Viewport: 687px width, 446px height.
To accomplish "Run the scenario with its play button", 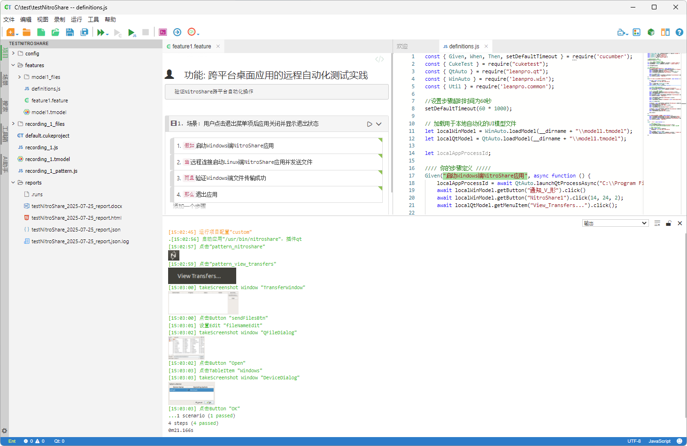I will tap(370, 124).
